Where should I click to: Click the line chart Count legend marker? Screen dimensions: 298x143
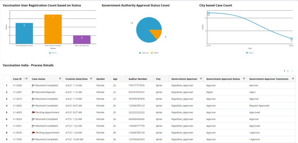click(x=247, y=53)
